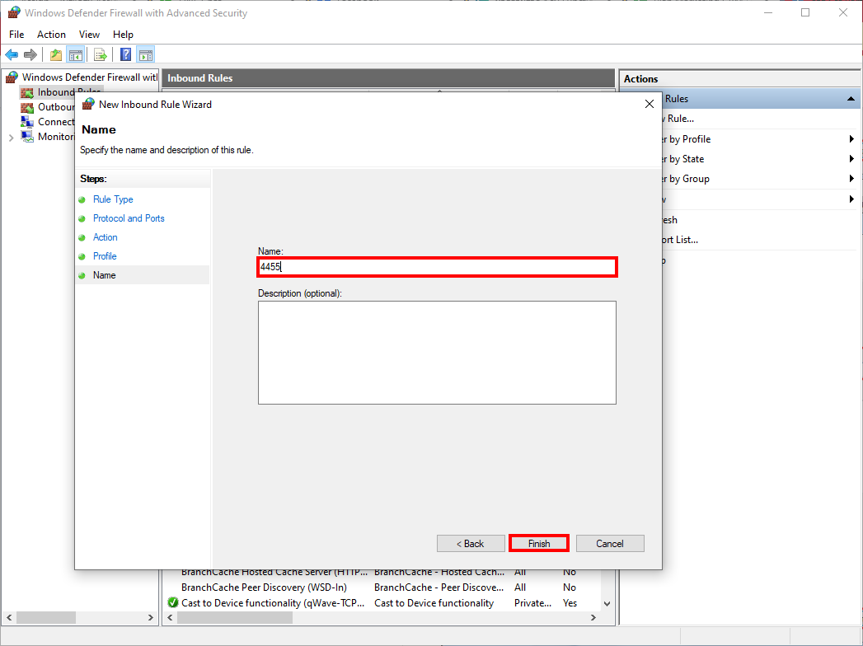This screenshot has width=863, height=646.
Task: Click Export List... in the Actions pane
Action: tap(680, 239)
